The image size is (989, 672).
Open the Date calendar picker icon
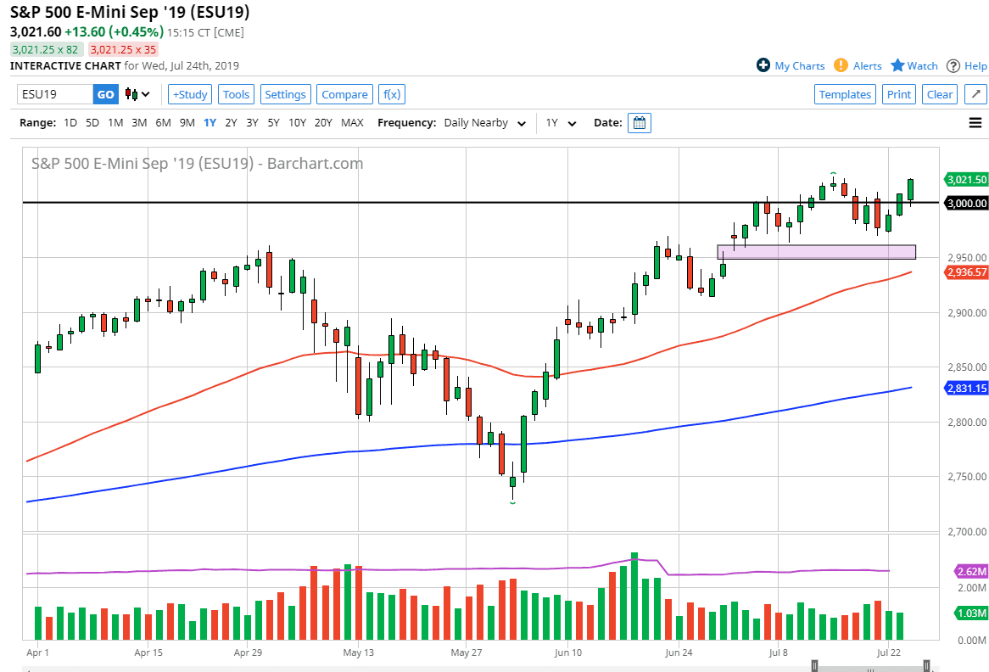pyautogui.click(x=639, y=122)
